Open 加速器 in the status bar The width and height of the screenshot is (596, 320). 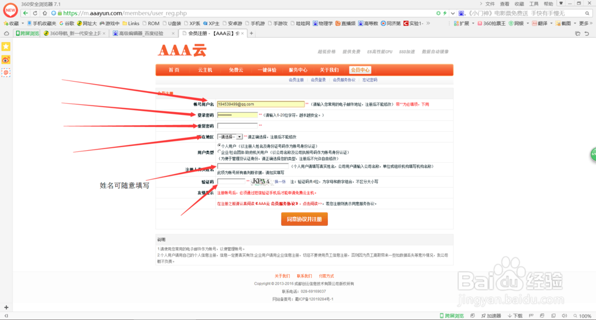[491, 316]
